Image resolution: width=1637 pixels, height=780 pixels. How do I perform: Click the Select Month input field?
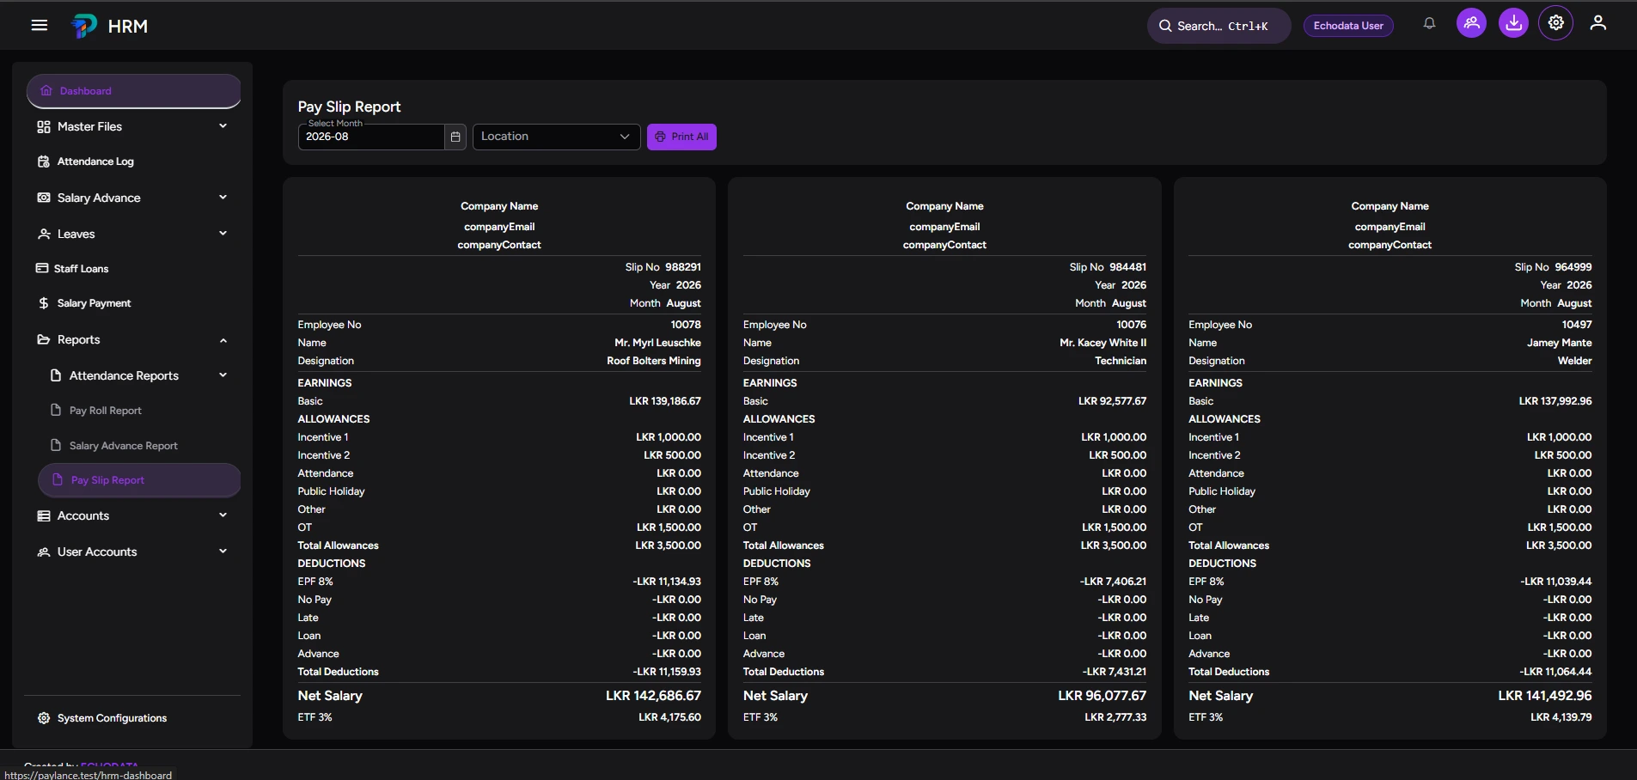click(x=371, y=137)
